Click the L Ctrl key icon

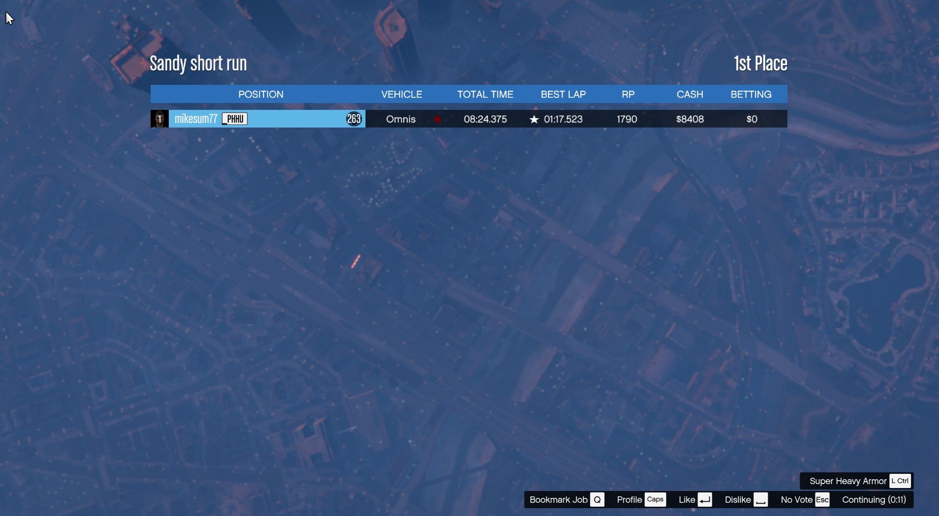900,481
